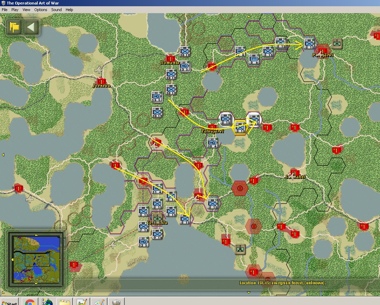Select the HQ unit 10-4 below Tolvajarvi
The image size is (380, 305).
click(212, 143)
